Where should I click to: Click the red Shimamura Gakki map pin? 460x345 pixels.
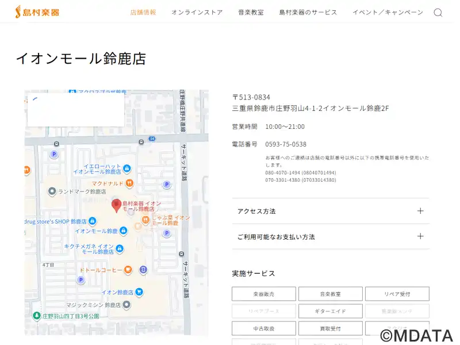[x=116, y=205]
